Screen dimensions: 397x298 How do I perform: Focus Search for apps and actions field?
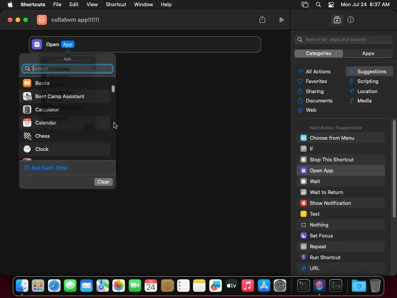coord(343,39)
